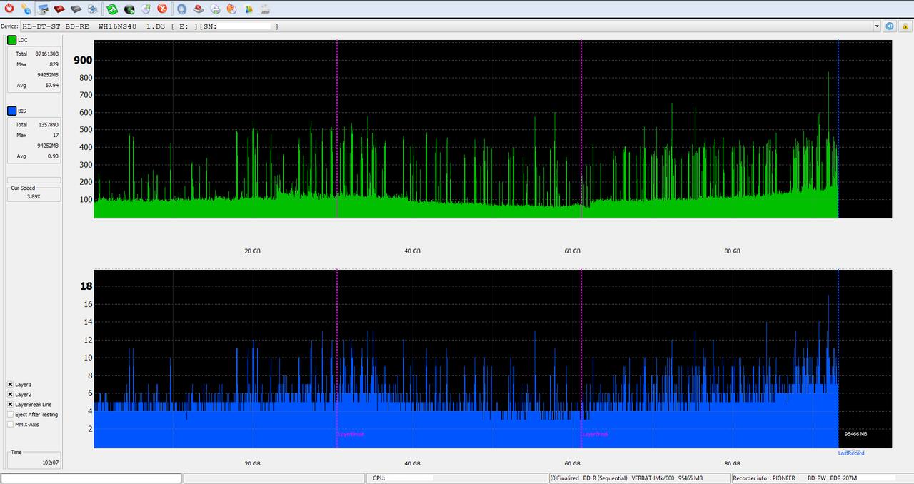Click the BIS Max value 17
This screenshot has height=484, width=914.
pyautogui.click(x=56, y=135)
